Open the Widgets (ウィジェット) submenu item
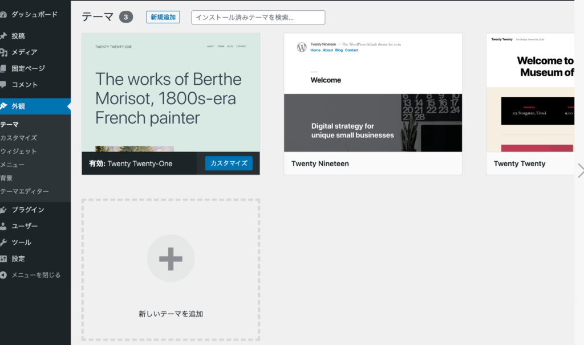Viewport: 584px width, 345px height. [x=19, y=151]
